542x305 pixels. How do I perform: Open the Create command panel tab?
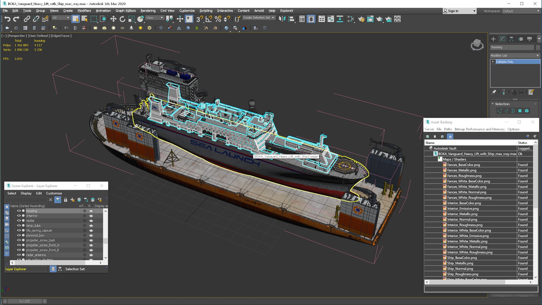(x=493, y=39)
